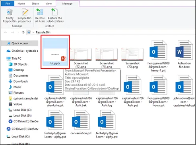Click the This PC monitor icon
This screenshot has height=145, width=196.
click(x=8, y=58)
